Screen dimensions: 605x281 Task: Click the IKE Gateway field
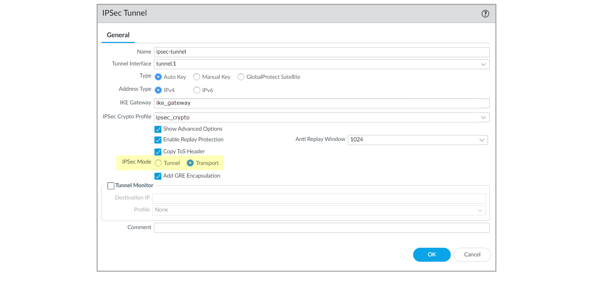tap(316, 103)
